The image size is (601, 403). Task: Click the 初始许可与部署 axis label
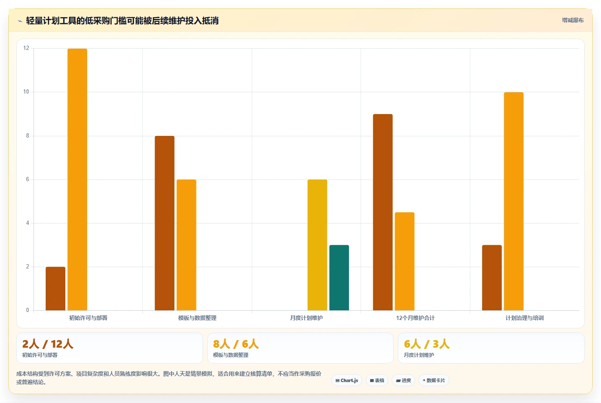point(88,318)
